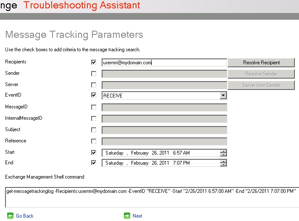Toggle the EventID checkbox

point(94,95)
